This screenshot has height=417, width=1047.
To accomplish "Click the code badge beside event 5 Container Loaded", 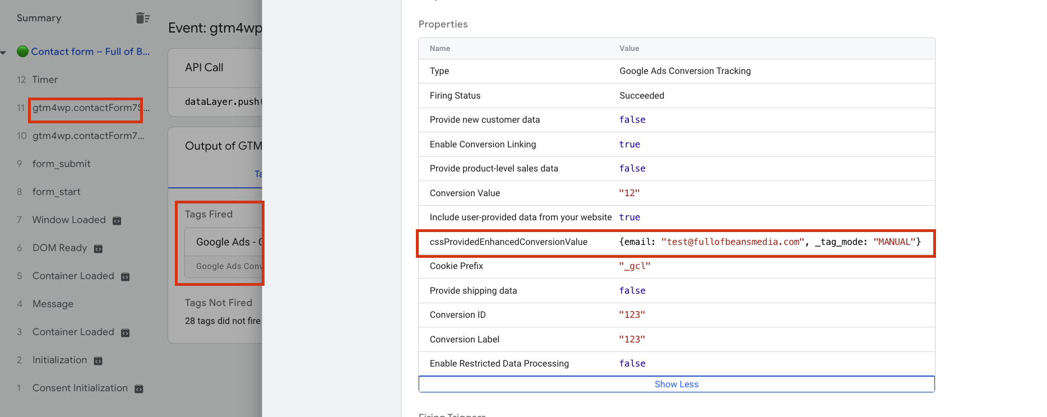I will click(x=125, y=276).
